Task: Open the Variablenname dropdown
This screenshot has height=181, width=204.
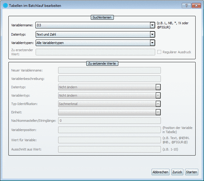Action: tap(152, 25)
